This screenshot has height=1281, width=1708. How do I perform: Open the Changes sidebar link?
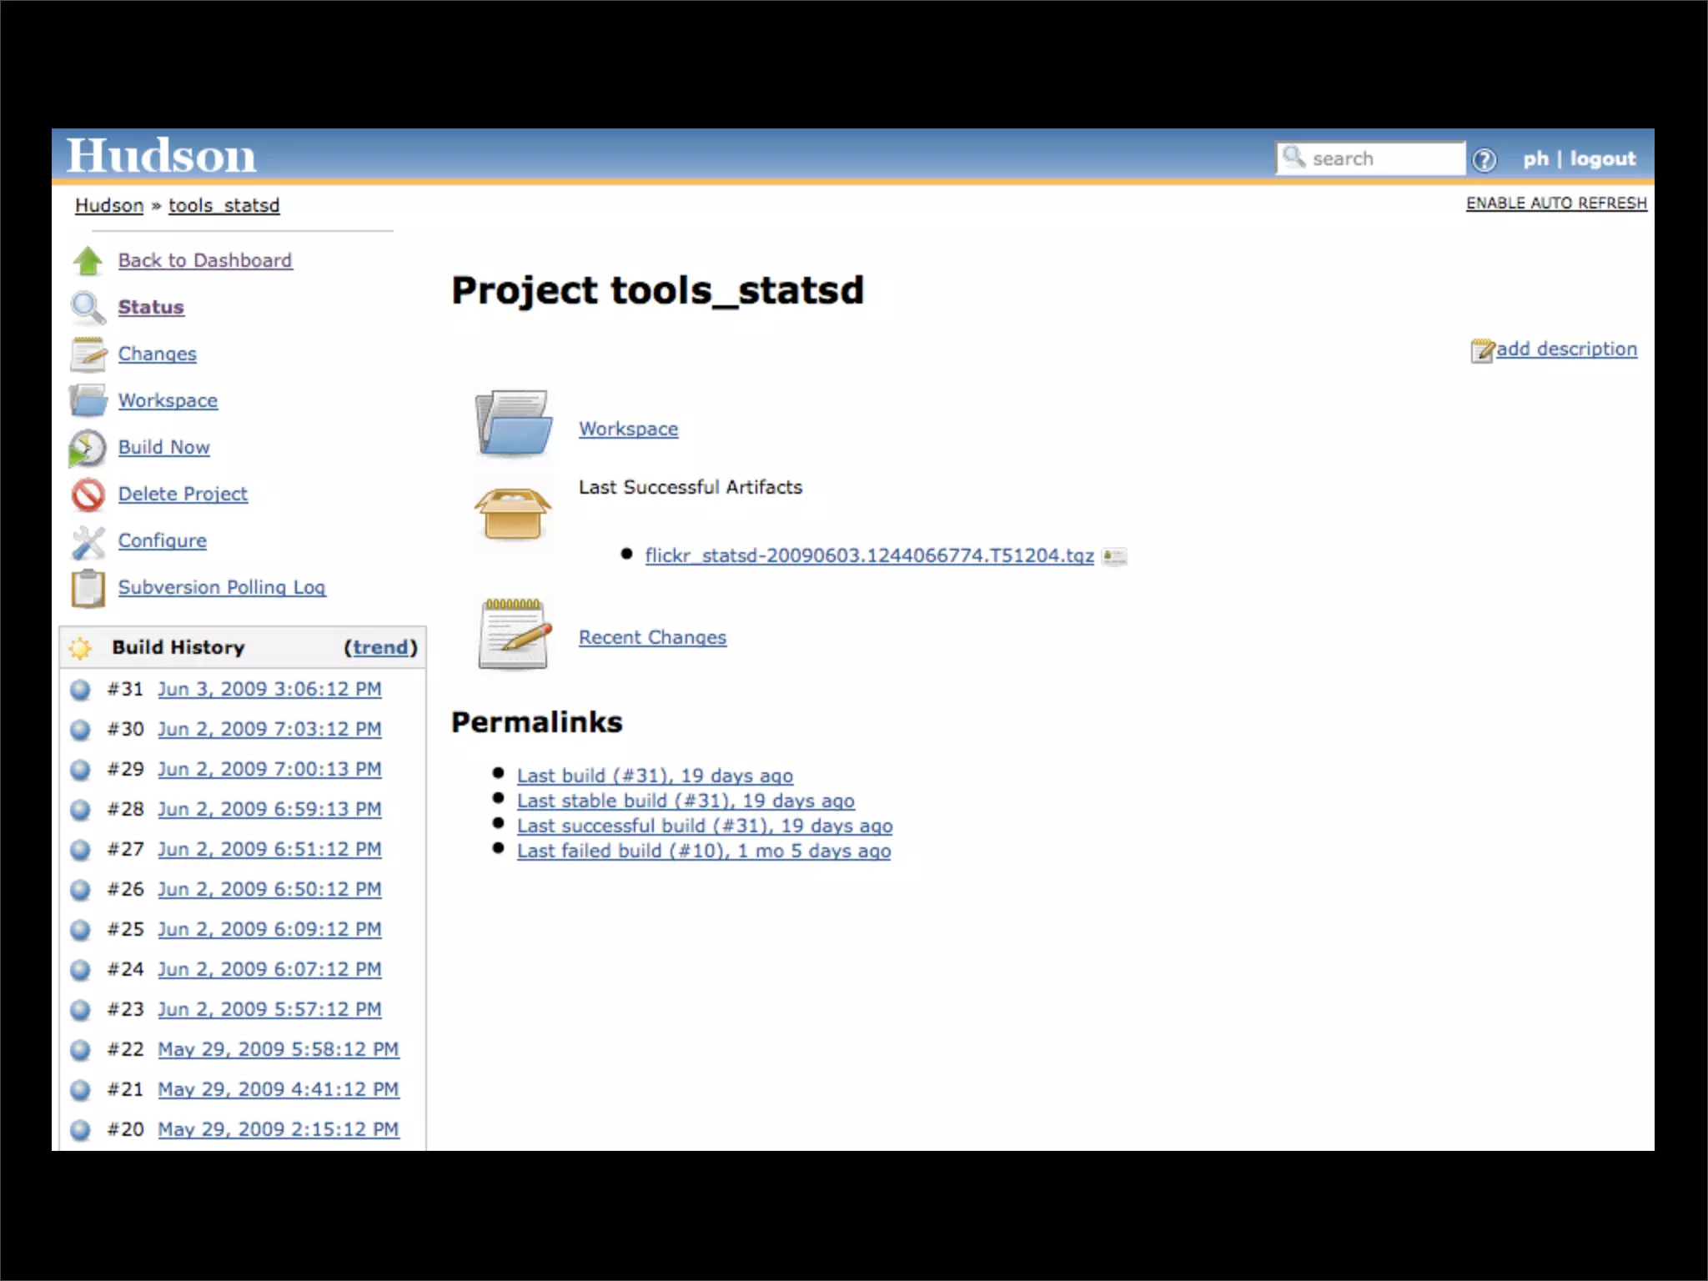pos(157,354)
